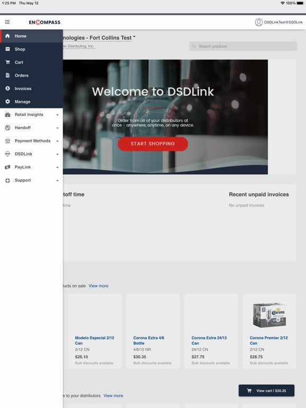Viewport: 306px width, 408px height.
Task: Select the Manage menu item
Action: [x=31, y=101]
